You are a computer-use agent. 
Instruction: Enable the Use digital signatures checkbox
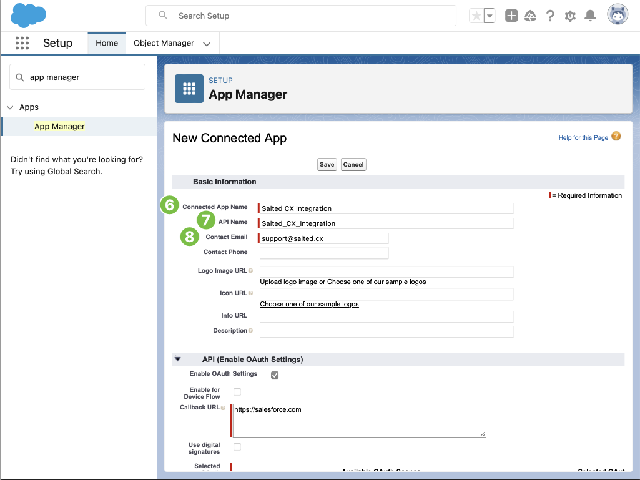click(237, 447)
